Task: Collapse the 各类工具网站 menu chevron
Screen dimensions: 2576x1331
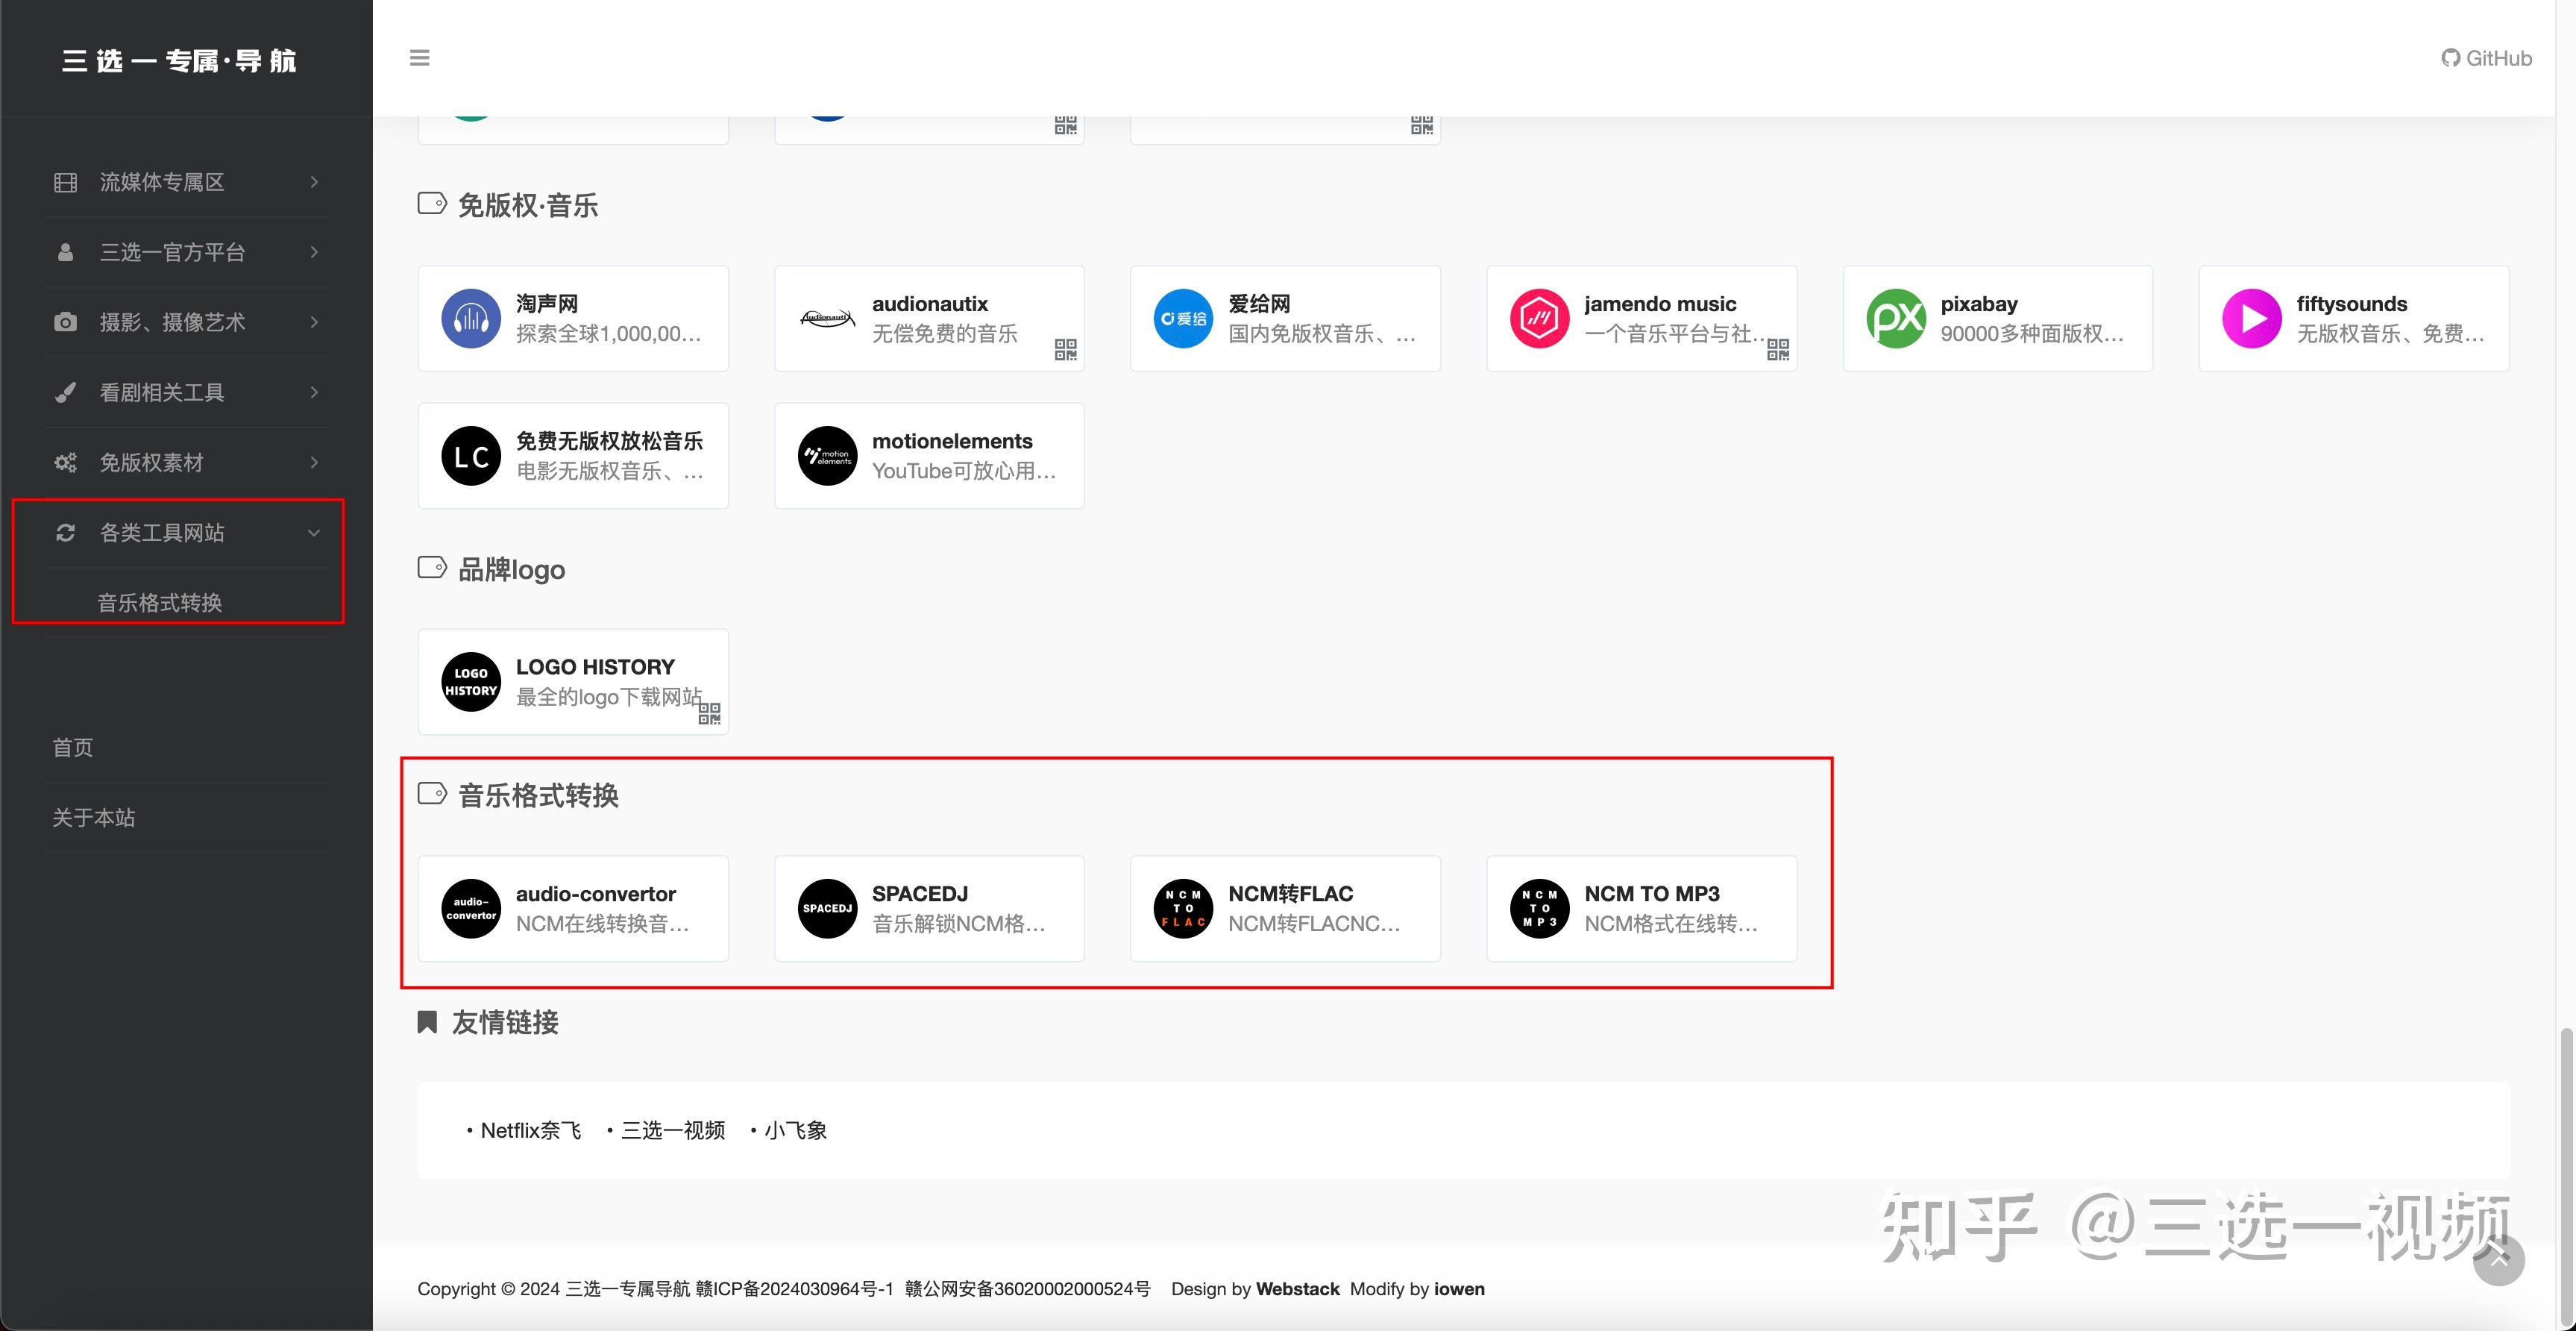Action: pos(314,532)
